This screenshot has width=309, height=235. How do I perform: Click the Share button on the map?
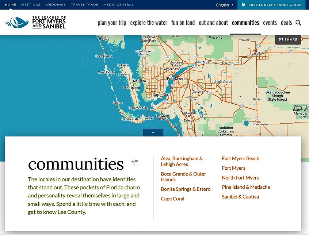tap(288, 39)
